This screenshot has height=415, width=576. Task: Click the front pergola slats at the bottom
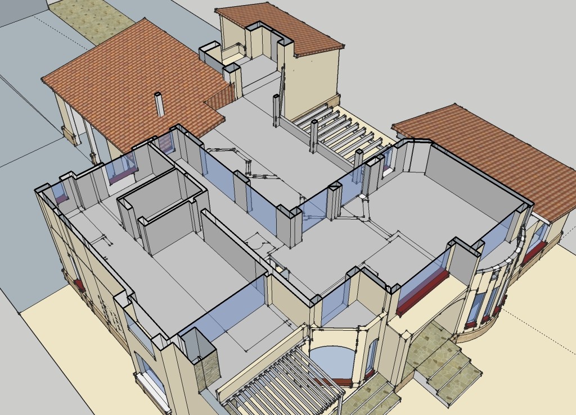pyautogui.click(x=281, y=382)
